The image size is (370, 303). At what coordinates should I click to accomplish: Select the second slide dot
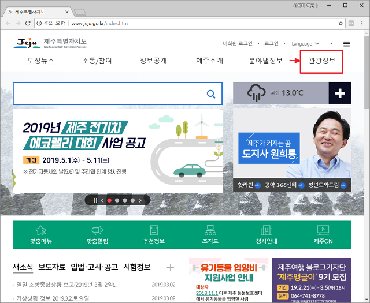[117, 200]
